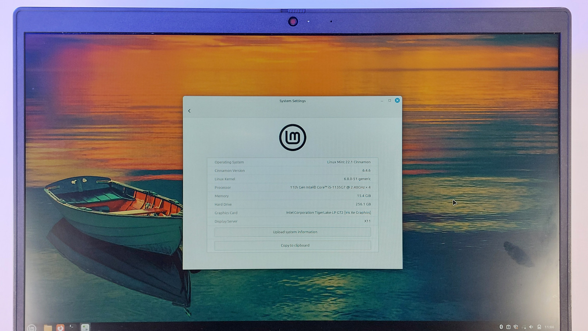This screenshot has height=331, width=588.
Task: Click the Linux Mint logo image
Action: 293,137
